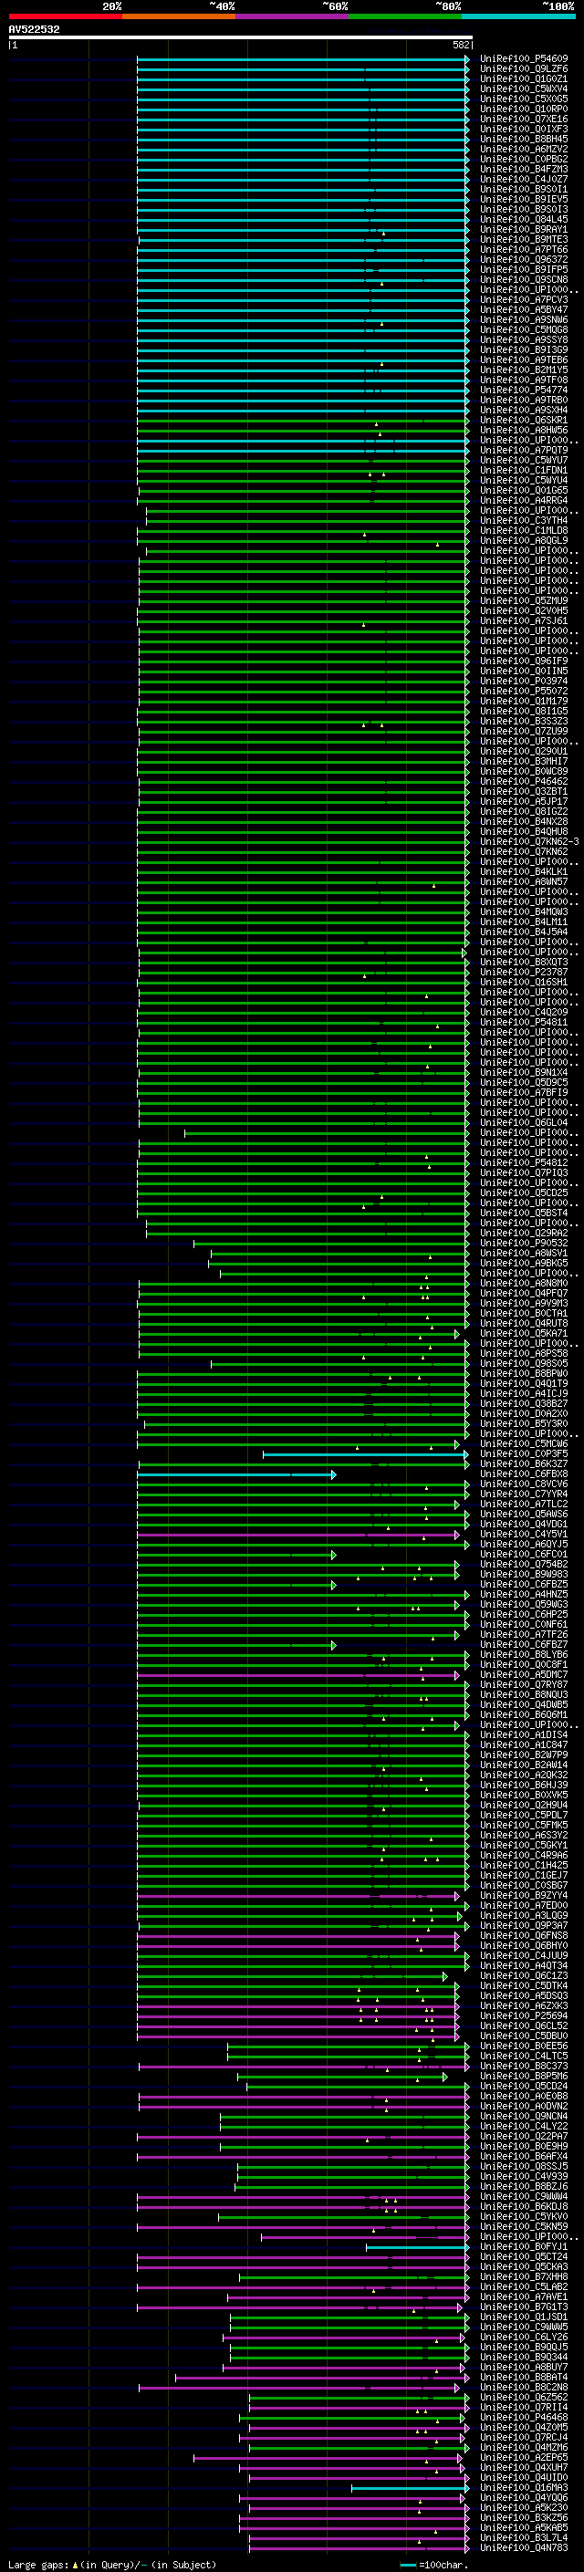This screenshot has height=2572, width=584.
Task: Select the label UniRef100_Q01G65
Action: (523, 490)
